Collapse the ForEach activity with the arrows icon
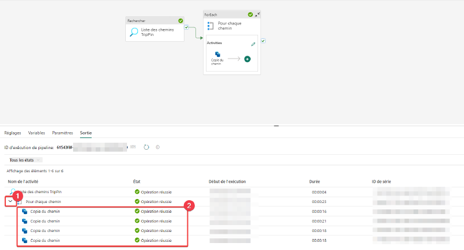 [258, 15]
